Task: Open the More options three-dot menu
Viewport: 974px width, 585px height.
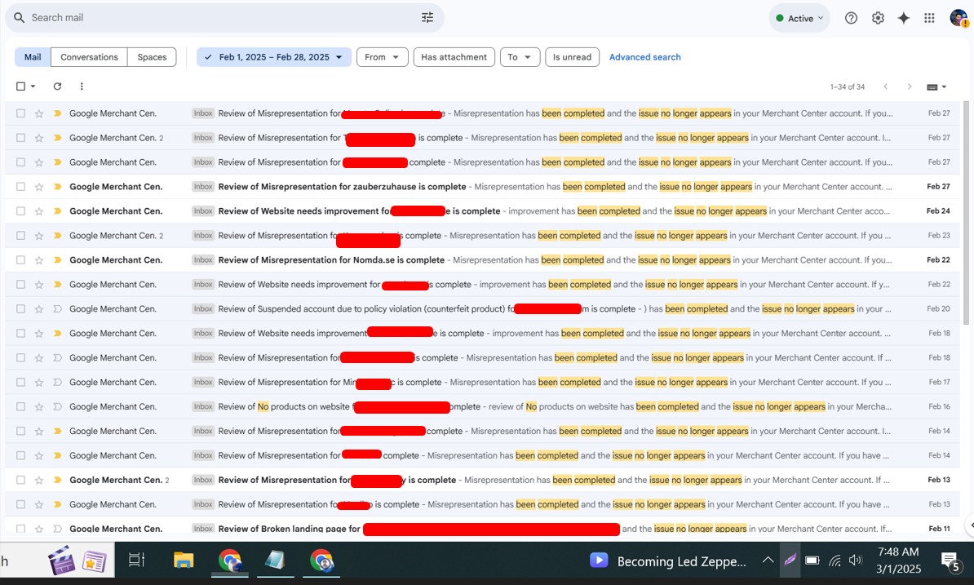Action: (x=82, y=86)
